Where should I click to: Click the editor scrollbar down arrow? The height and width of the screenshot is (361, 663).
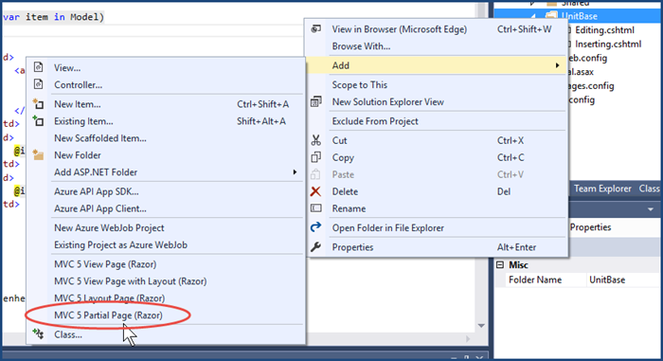[x=481, y=325]
